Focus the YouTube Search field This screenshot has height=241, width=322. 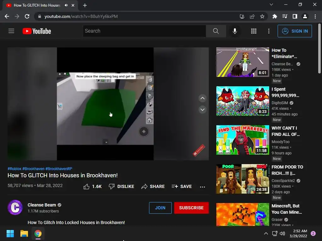point(144,31)
